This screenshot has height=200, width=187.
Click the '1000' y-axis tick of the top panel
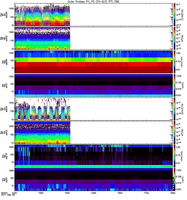[x=11, y=8]
